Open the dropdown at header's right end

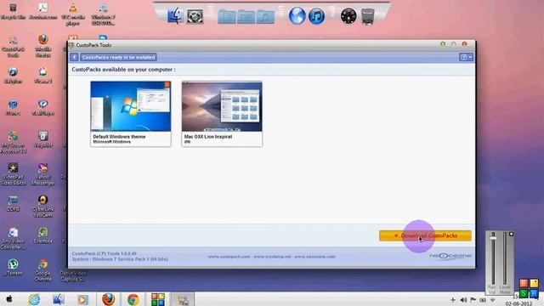click(466, 57)
